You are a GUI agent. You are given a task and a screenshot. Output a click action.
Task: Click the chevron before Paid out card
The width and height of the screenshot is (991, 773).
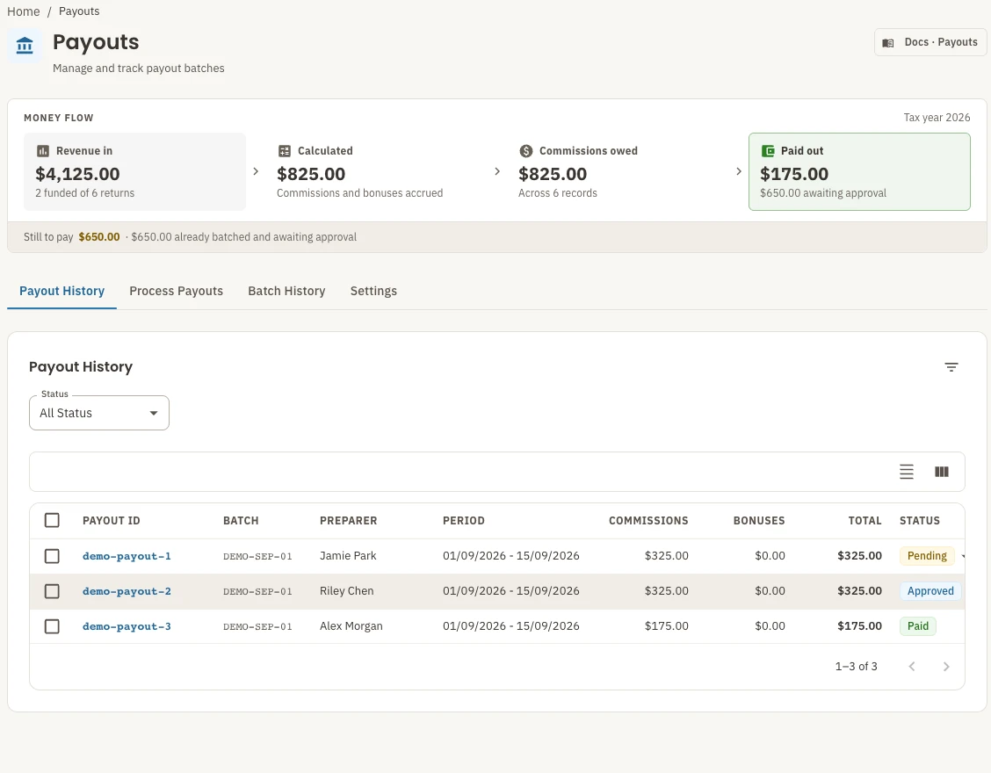pos(738,171)
